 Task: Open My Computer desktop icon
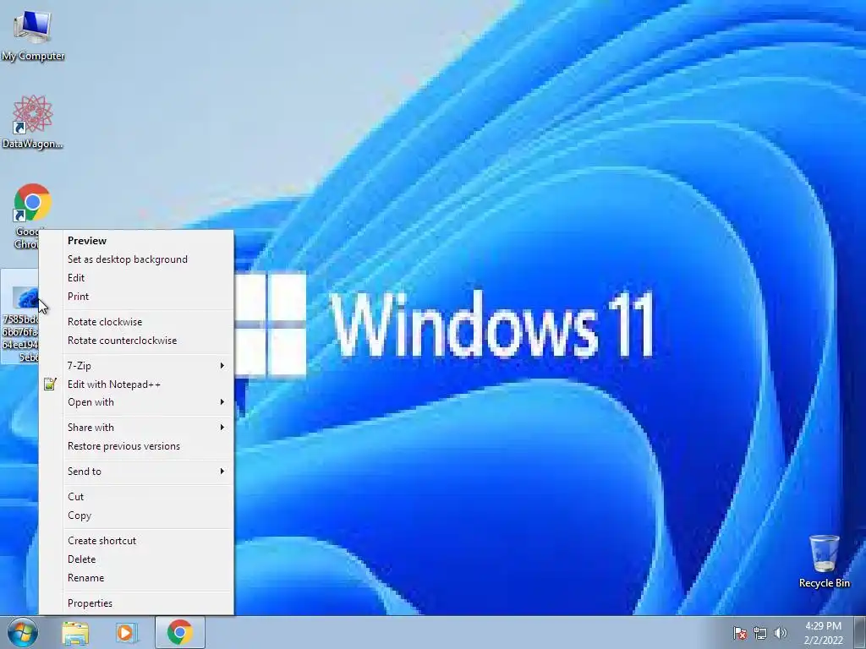pos(33,34)
